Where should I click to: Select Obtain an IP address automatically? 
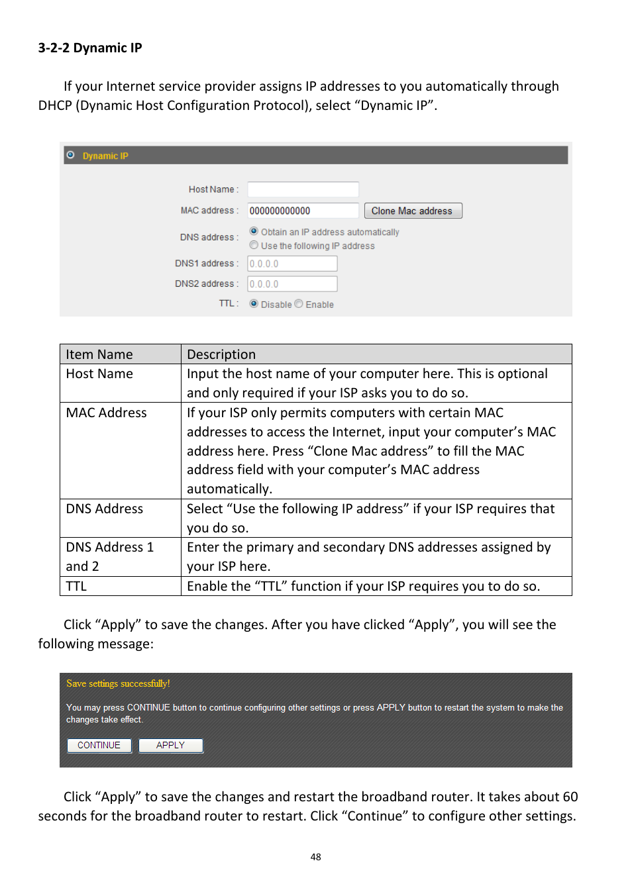tap(254, 231)
